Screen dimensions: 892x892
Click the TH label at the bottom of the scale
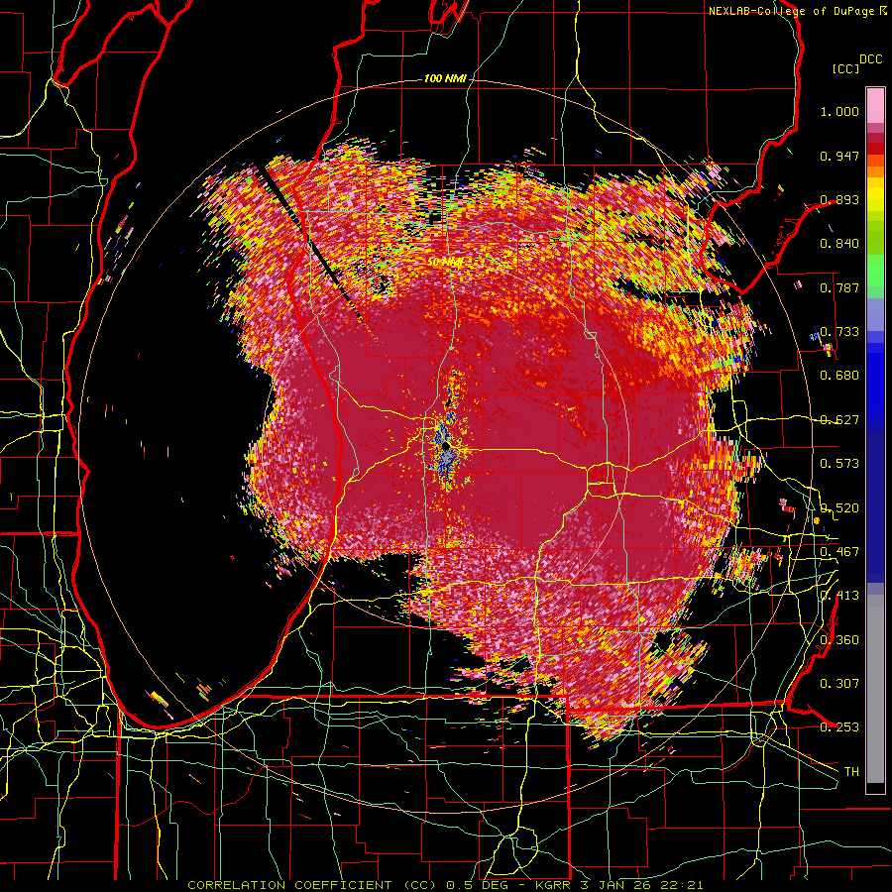click(851, 772)
